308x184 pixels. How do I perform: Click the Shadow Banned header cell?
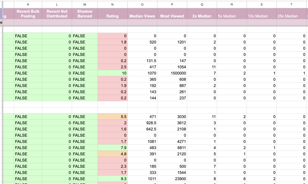click(85, 14)
